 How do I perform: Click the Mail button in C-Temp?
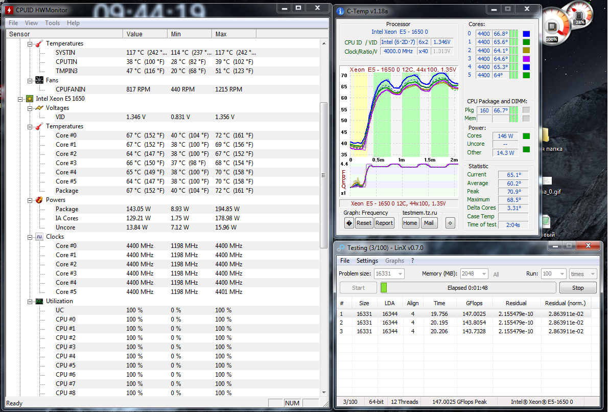(429, 223)
